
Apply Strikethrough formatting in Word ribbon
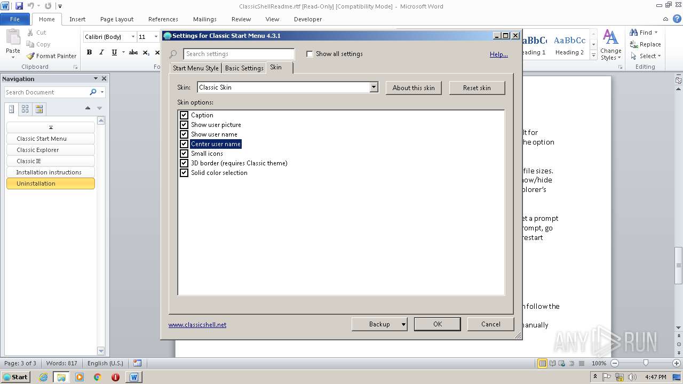click(x=133, y=52)
